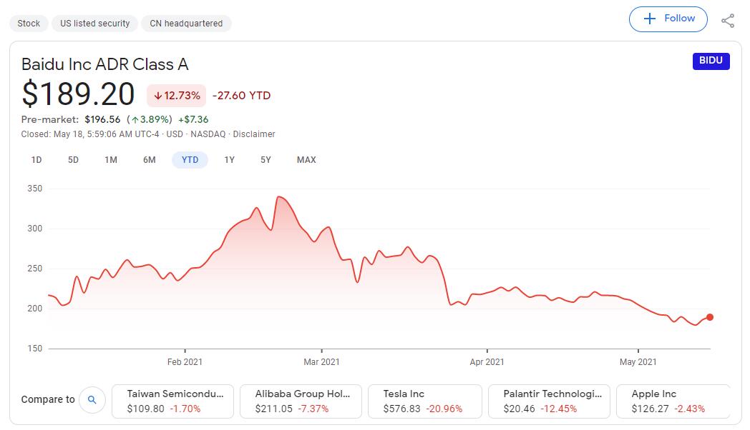Compare with Palantir Technologies card
The image size is (750, 430).
coord(549,401)
